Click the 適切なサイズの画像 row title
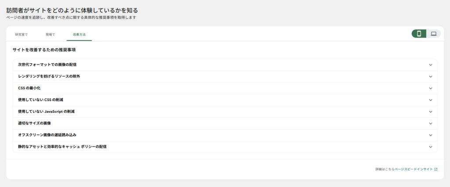This screenshot has height=187, width=450. [x=34, y=123]
